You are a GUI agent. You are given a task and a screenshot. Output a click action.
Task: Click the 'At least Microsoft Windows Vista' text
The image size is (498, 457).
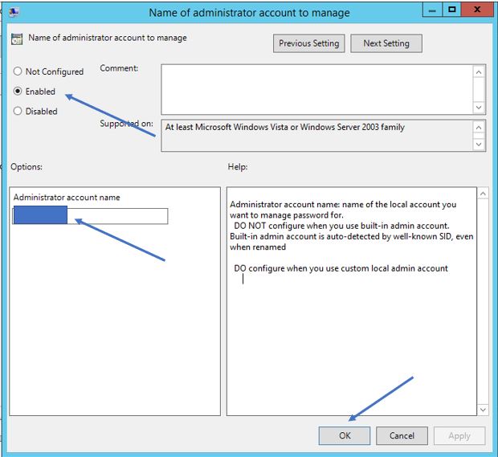point(285,127)
